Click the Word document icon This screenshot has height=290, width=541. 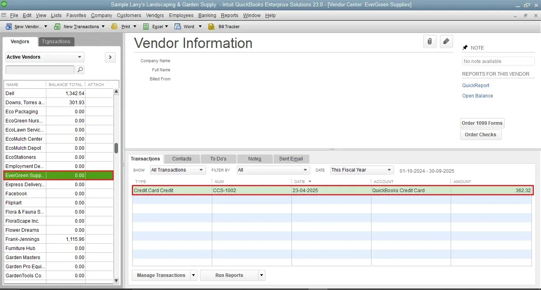click(177, 27)
